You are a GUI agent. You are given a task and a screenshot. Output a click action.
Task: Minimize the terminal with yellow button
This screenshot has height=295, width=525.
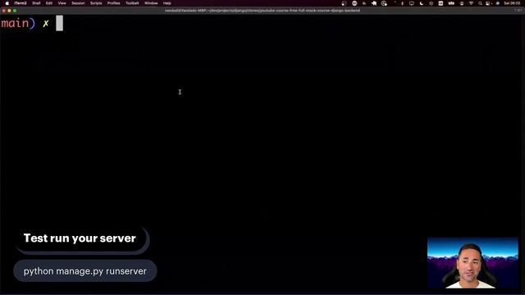[x=9, y=11]
